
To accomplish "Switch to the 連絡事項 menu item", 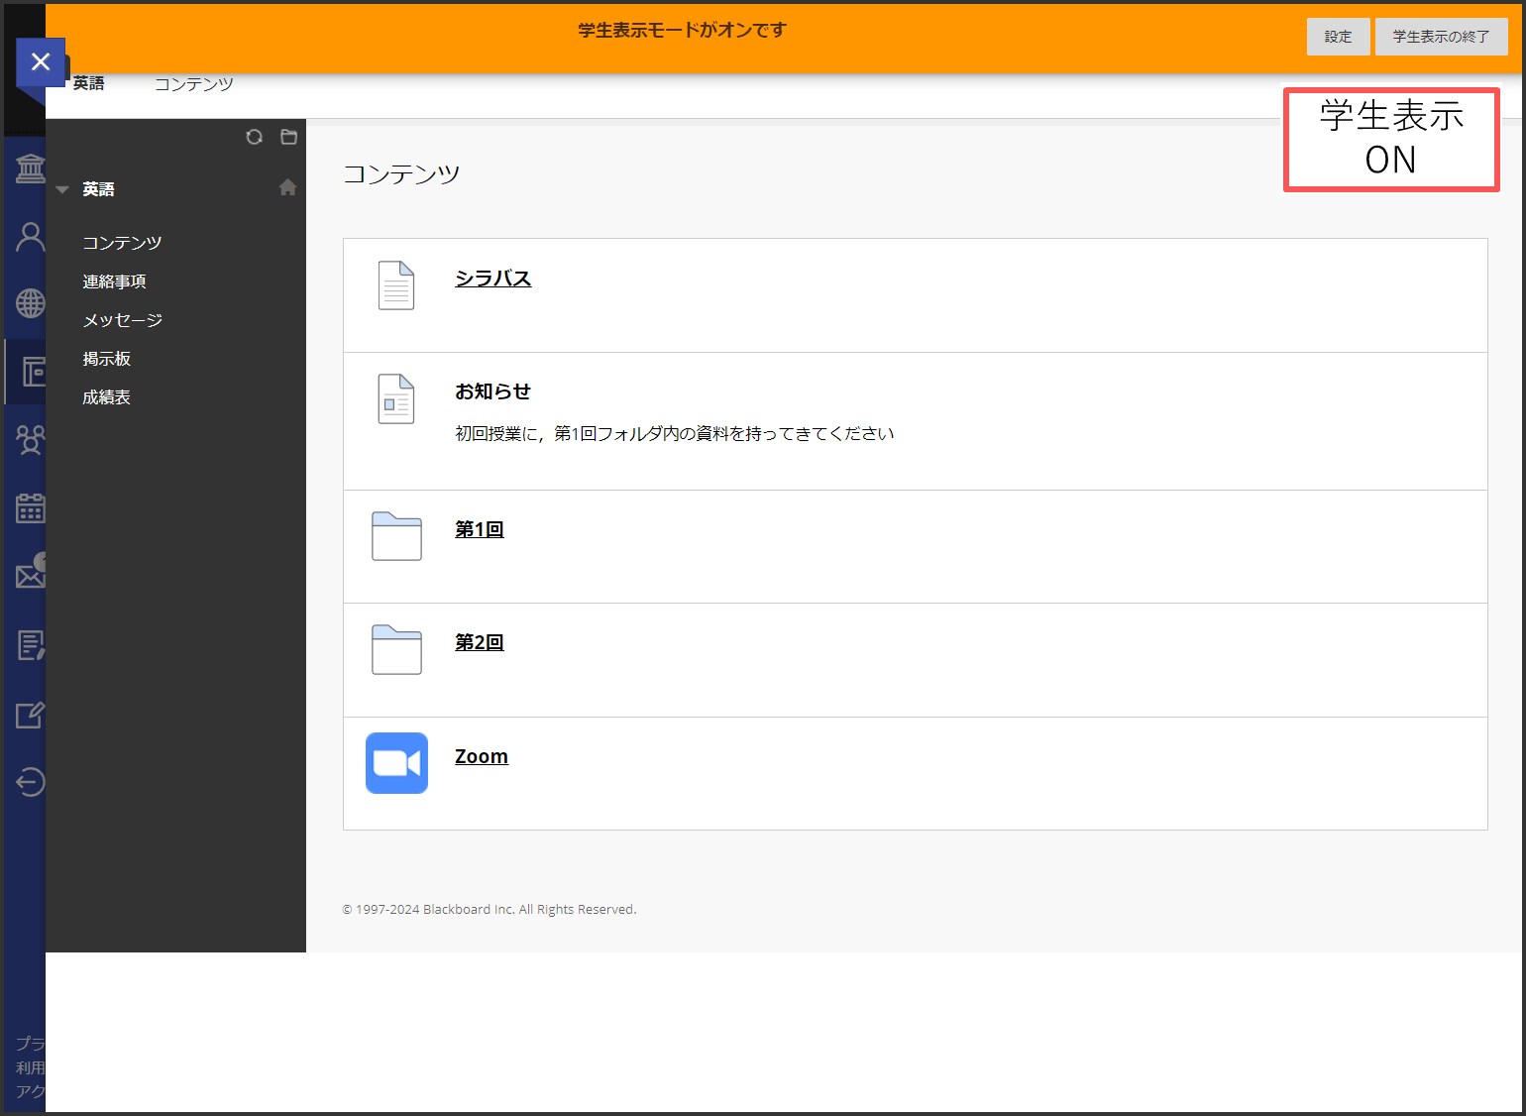I will (x=114, y=280).
